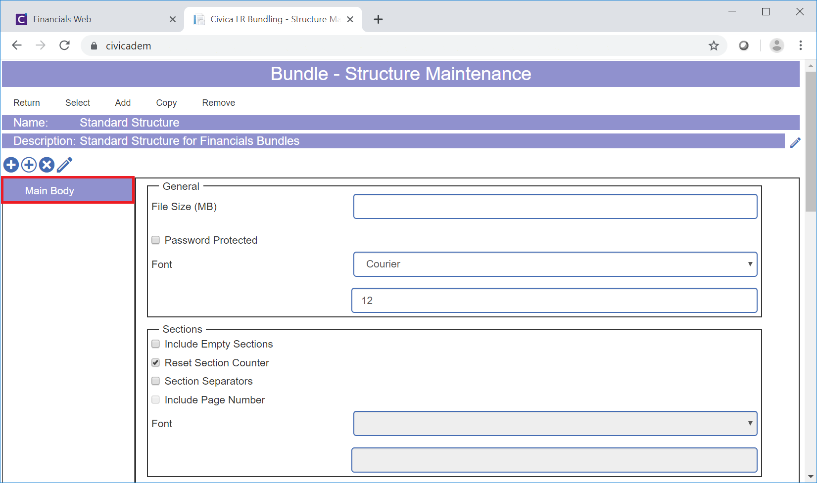Viewport: 817px width, 483px height.
Task: Click Return in the menu
Action: [x=27, y=103]
